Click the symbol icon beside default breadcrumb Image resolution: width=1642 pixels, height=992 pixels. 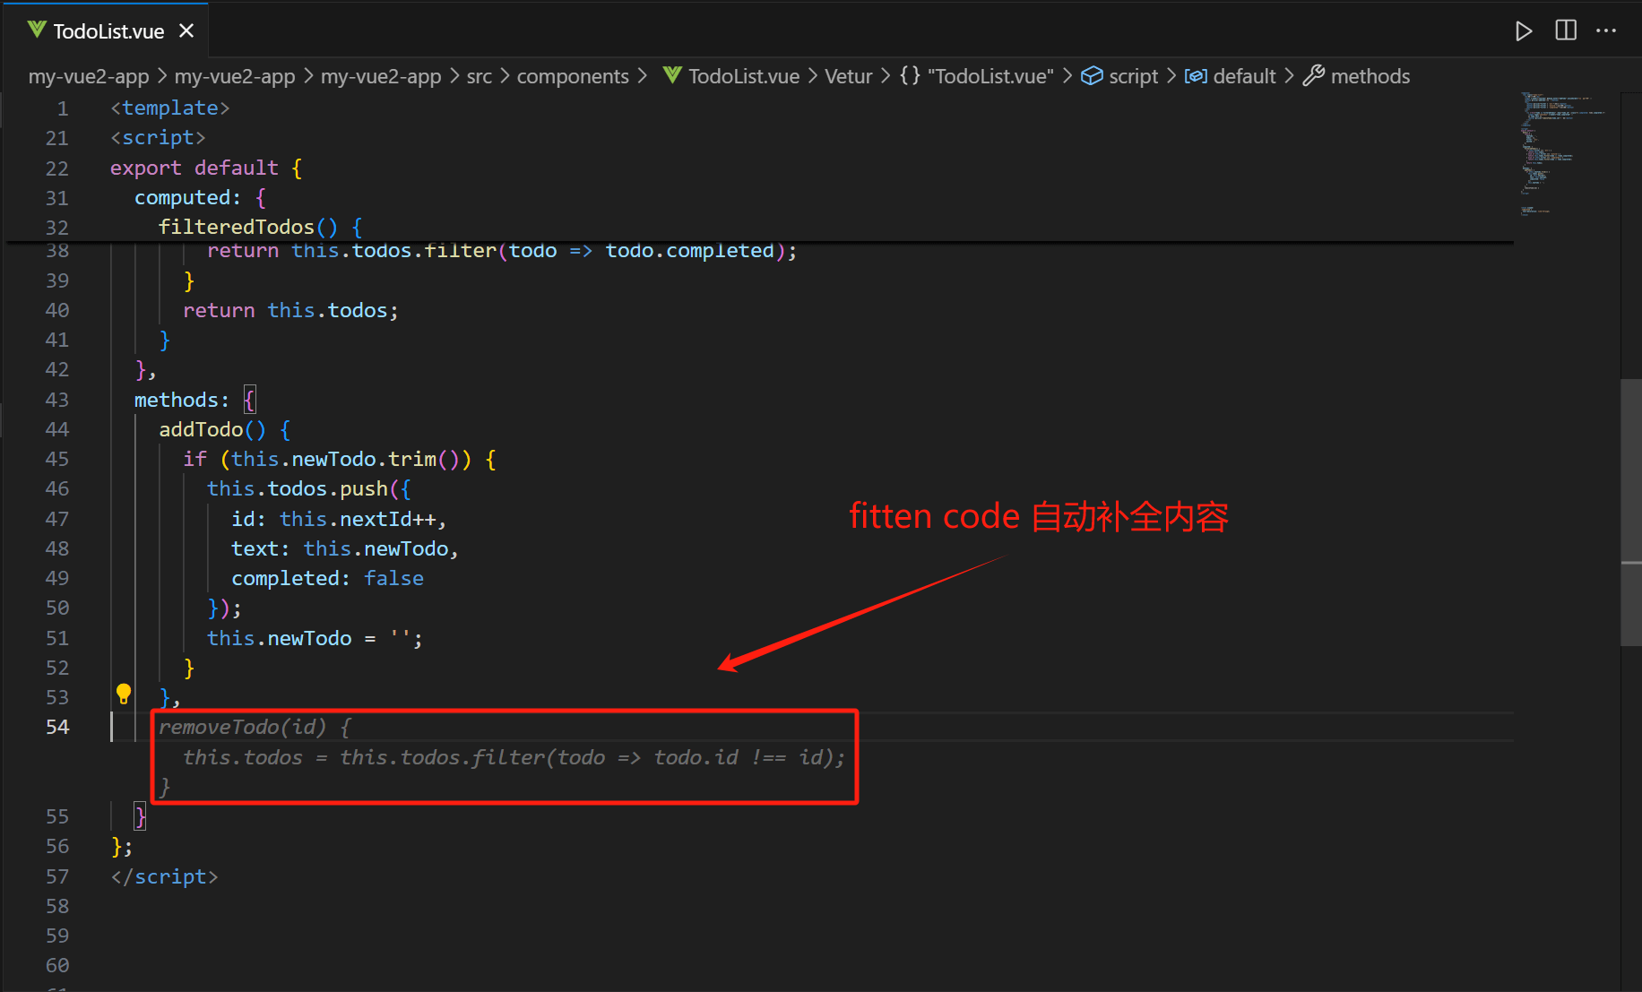pos(1196,76)
